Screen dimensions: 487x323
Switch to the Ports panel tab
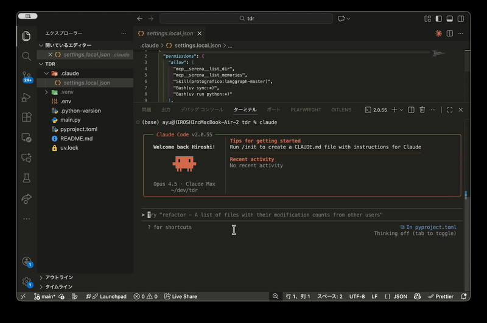click(273, 110)
